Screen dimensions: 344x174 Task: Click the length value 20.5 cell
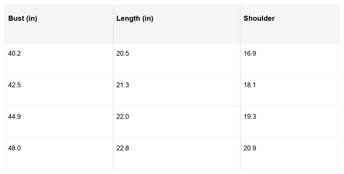123,53
